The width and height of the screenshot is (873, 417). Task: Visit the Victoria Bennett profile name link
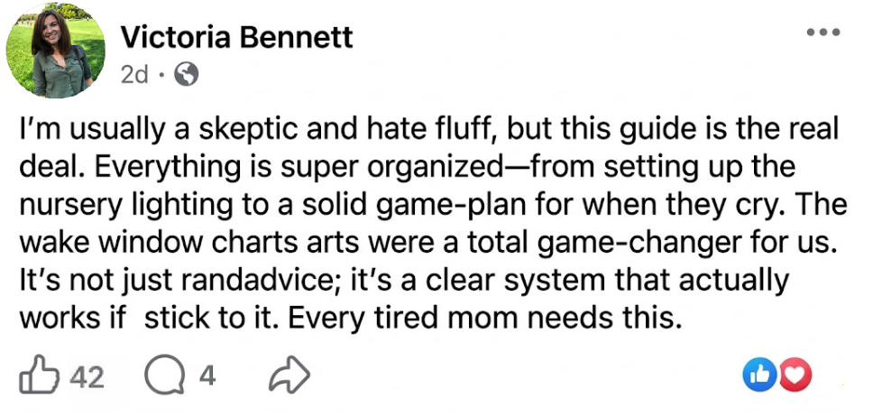(236, 38)
